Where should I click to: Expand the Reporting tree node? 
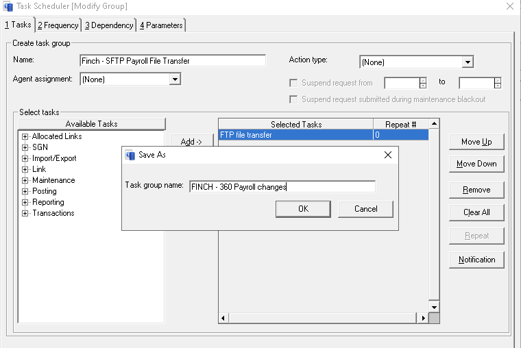point(25,202)
